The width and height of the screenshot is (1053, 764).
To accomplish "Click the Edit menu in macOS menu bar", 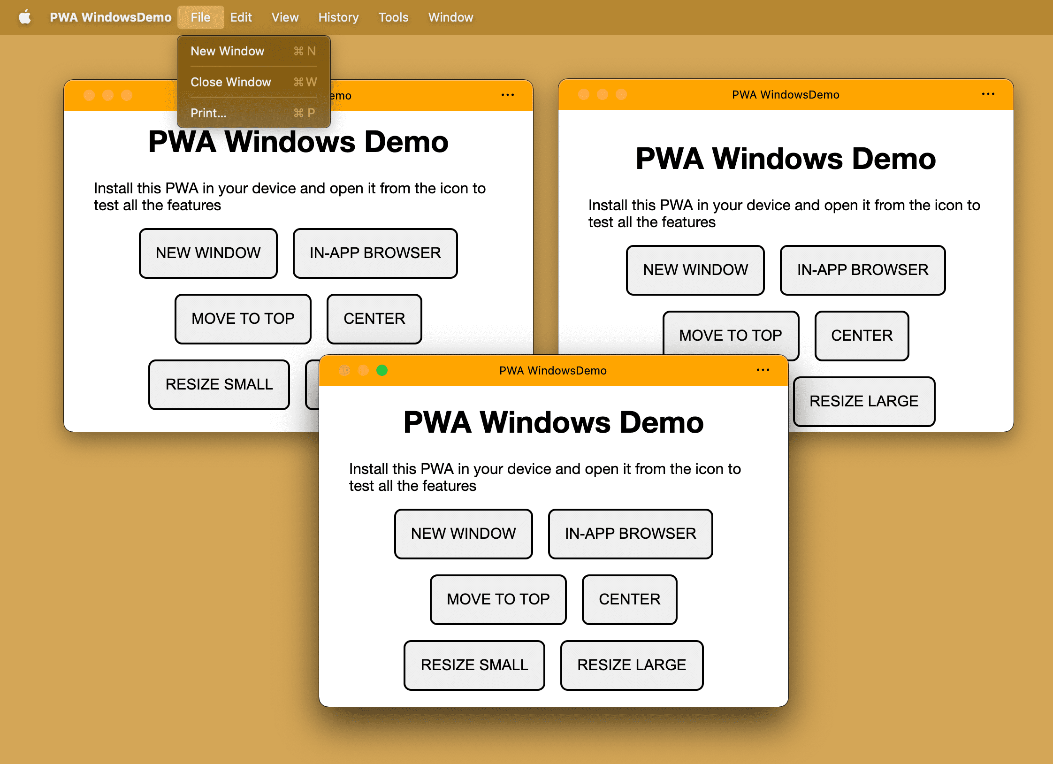I will coord(240,16).
